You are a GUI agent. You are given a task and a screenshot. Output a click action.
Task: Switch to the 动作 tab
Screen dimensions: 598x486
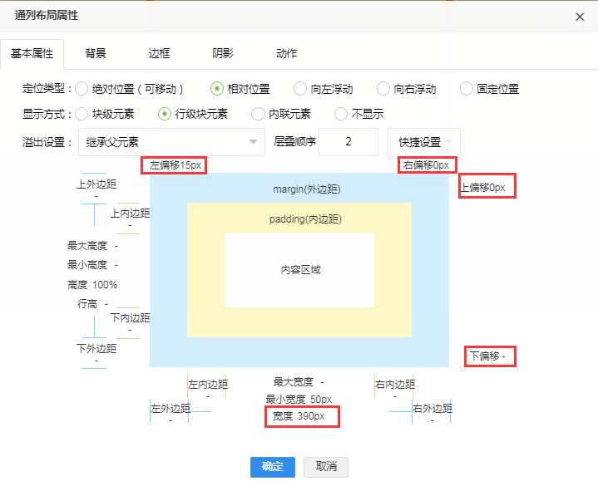click(286, 53)
